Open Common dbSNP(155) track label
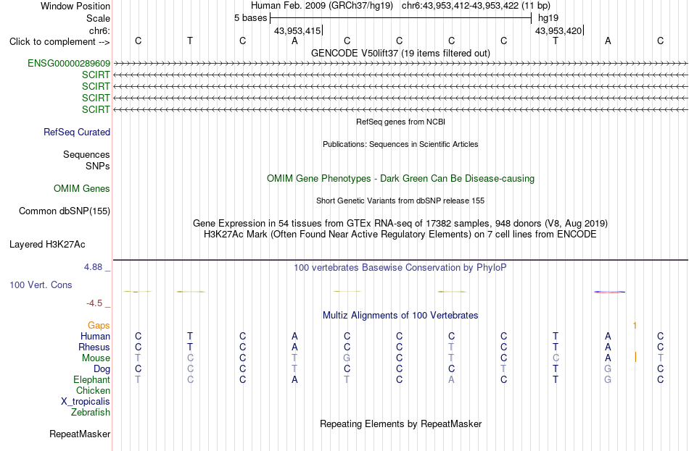The height and width of the screenshot is (451, 689). (x=65, y=211)
